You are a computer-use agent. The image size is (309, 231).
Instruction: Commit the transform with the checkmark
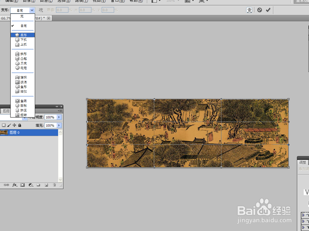click(x=268, y=10)
